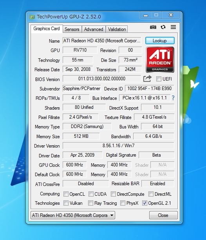Screen dimensions: 206x240
Task: Click the Release Date value Sep 30, 2008
Action: (78, 69)
